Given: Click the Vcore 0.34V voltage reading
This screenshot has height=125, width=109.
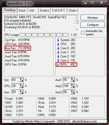Looking at the screenshot, I should (x=14, y=99).
